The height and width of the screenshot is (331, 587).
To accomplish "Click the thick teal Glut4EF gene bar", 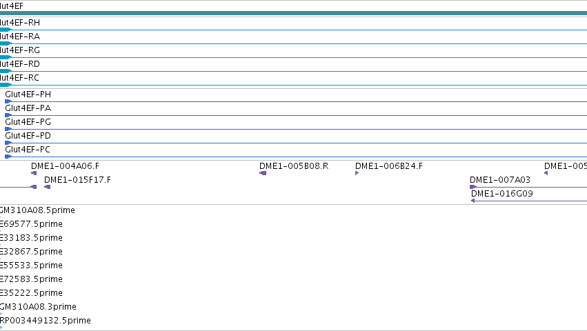I will [x=294, y=13].
